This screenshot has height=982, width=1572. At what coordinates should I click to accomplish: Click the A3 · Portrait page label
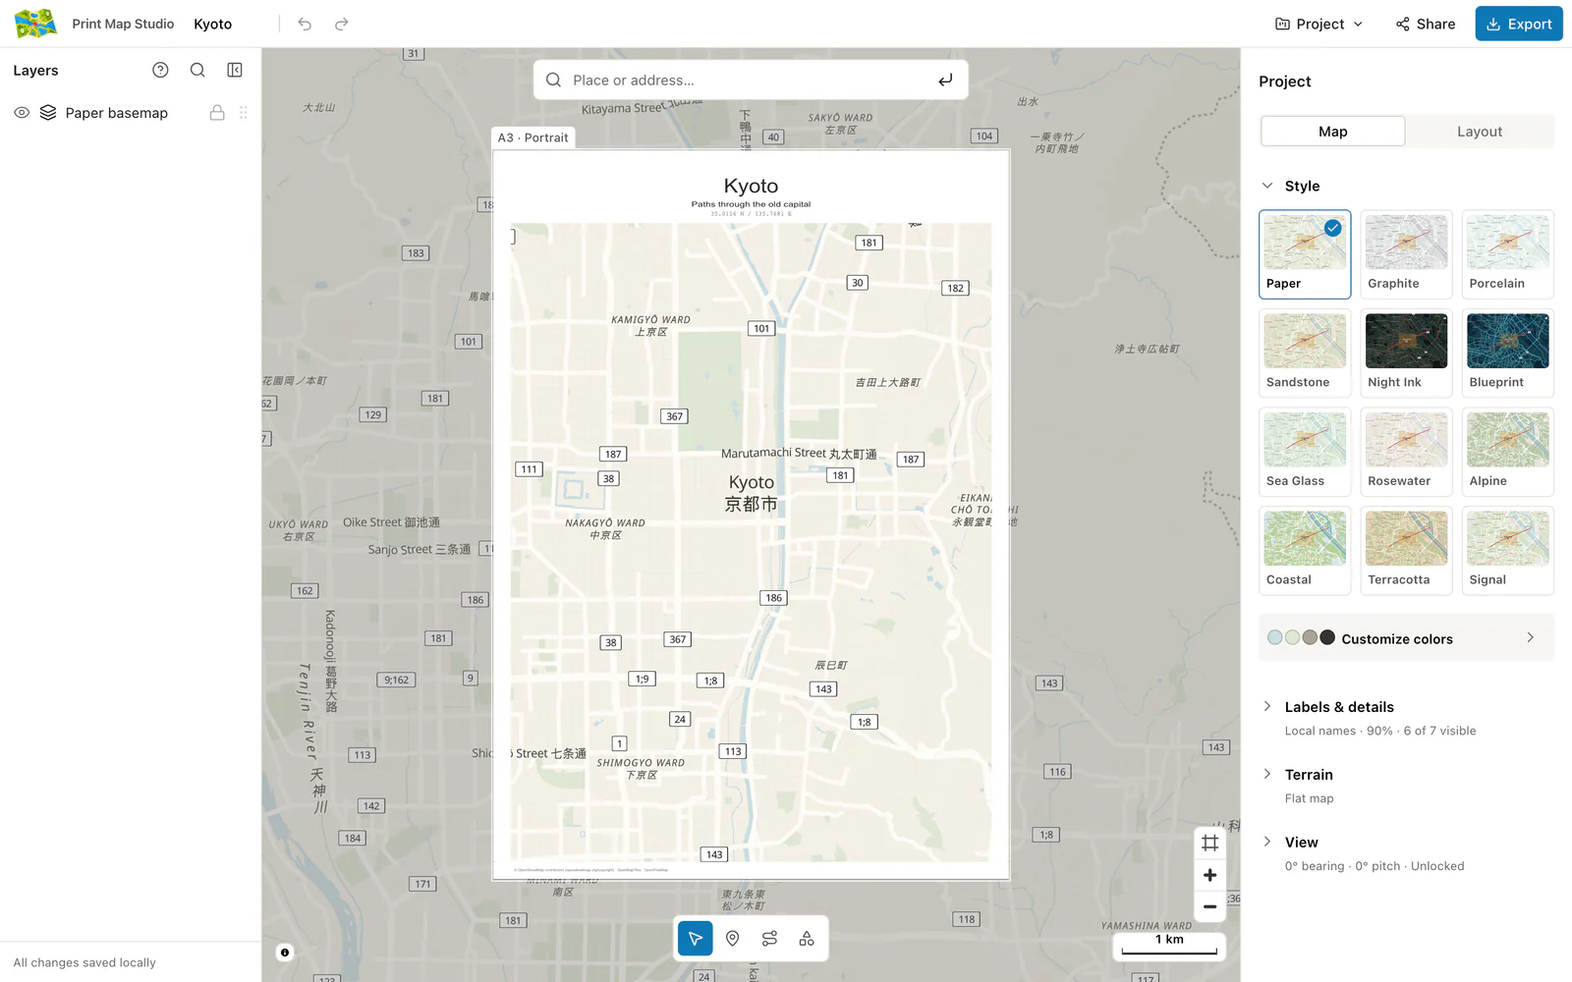click(533, 137)
